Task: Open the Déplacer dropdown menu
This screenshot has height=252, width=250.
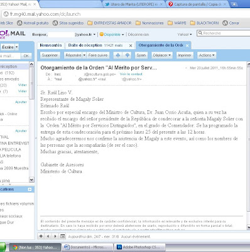Action: coord(162,55)
